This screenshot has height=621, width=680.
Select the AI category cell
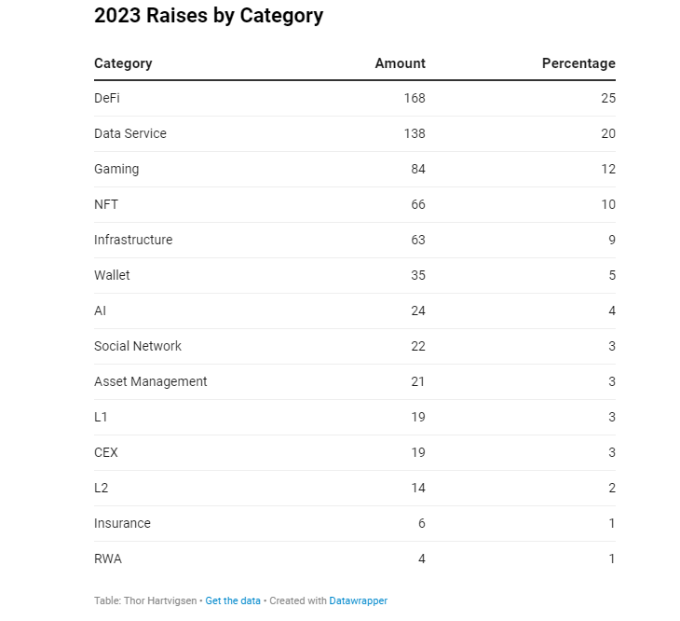coord(101,310)
